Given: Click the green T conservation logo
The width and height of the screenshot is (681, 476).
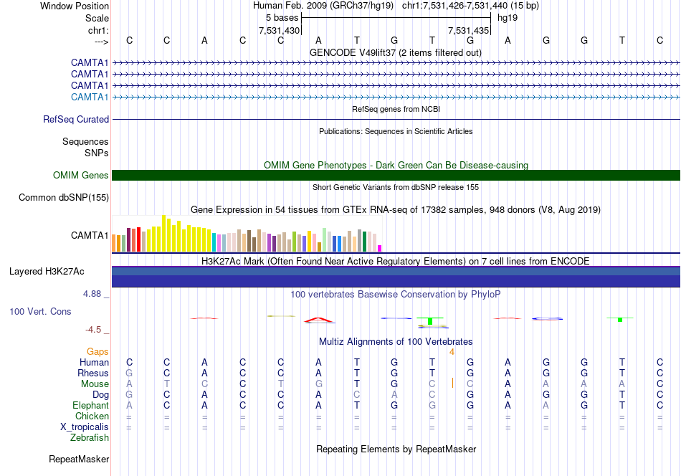Looking at the screenshot, I should 430,321.
